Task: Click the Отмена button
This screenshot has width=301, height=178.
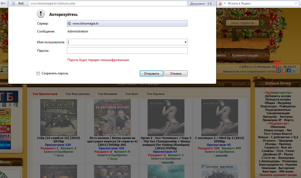Action: click(x=176, y=74)
